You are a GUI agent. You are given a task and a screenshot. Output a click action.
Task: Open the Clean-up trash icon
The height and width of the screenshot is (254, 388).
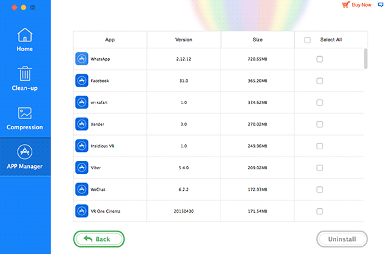click(25, 74)
